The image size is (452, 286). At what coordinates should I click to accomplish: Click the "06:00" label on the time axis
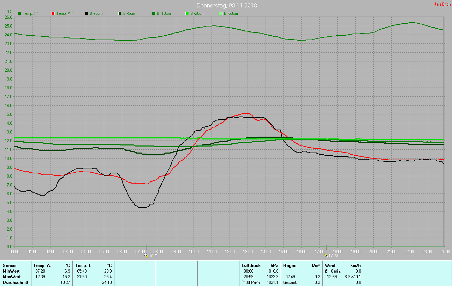click(x=122, y=251)
